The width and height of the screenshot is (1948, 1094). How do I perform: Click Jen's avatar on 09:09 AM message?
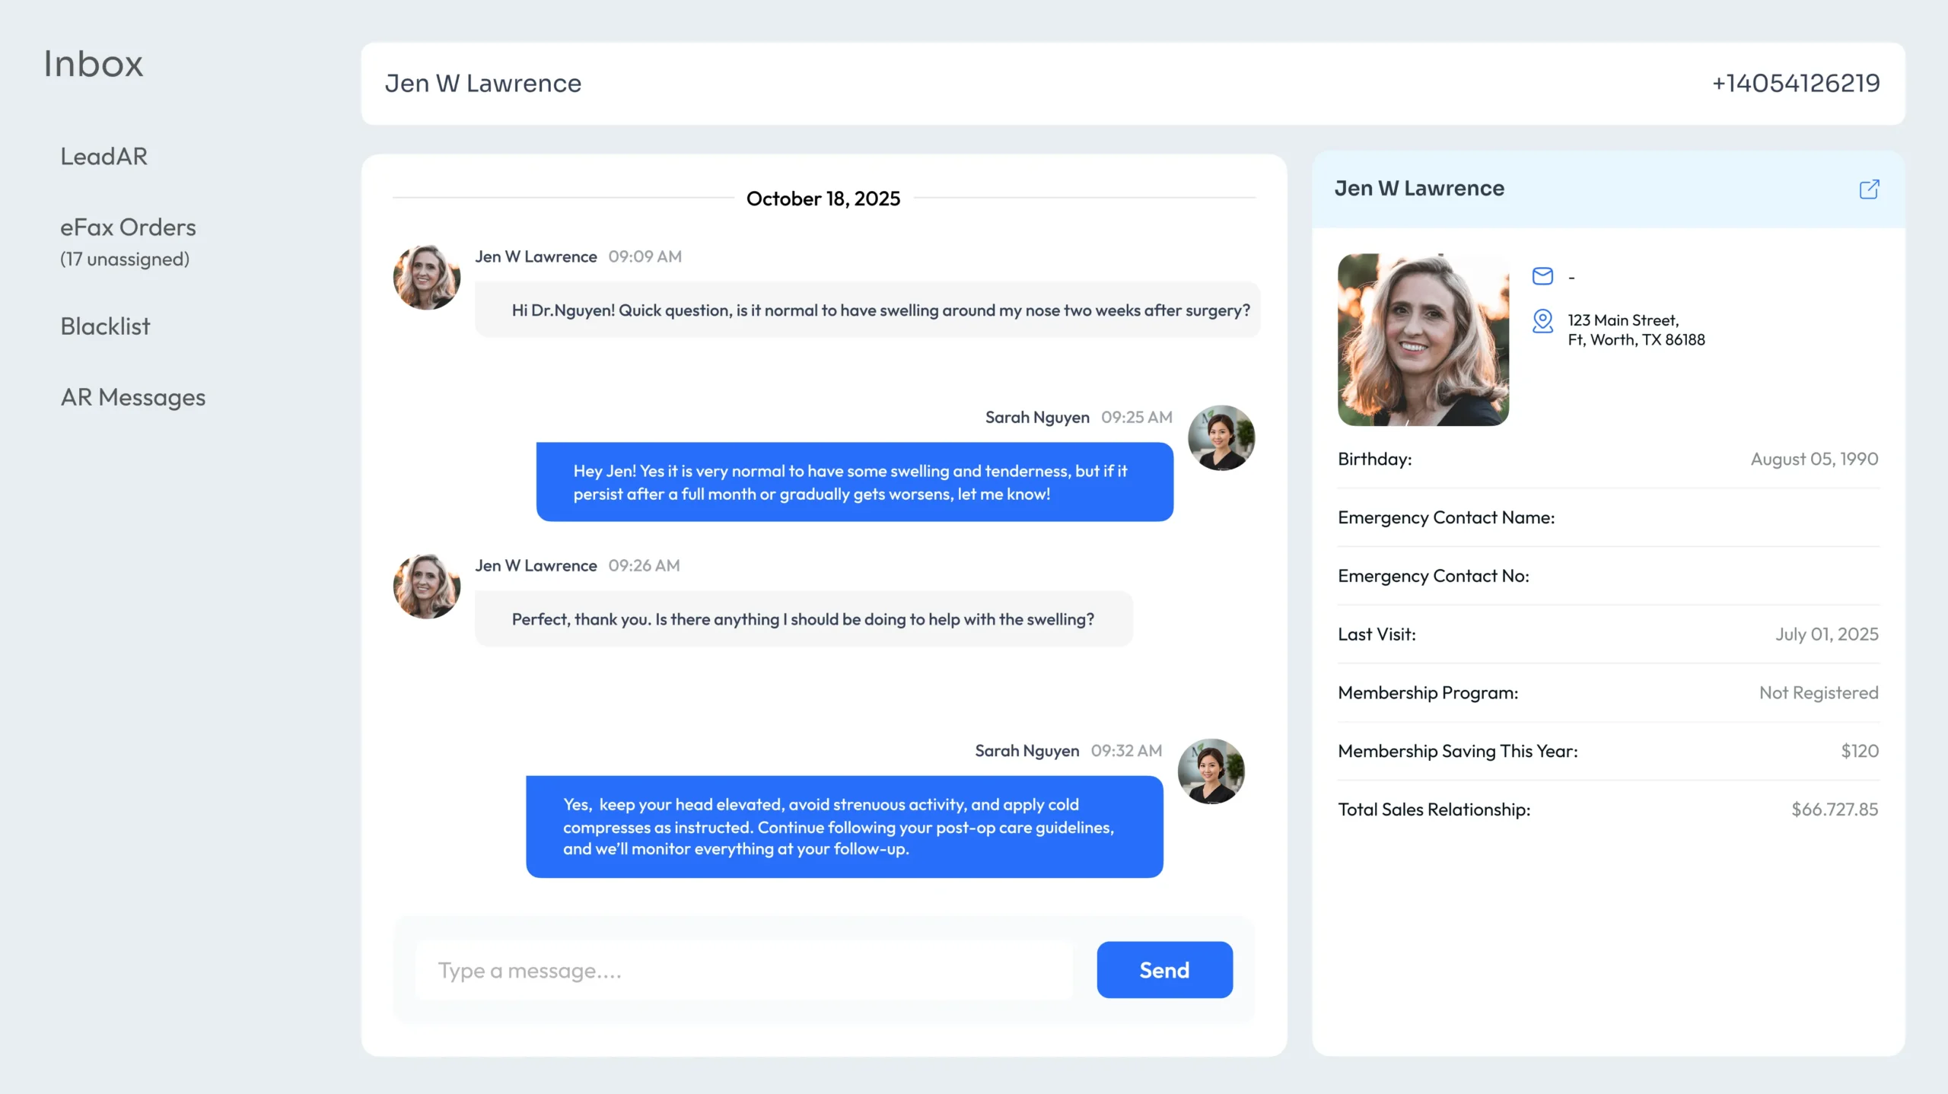click(426, 277)
